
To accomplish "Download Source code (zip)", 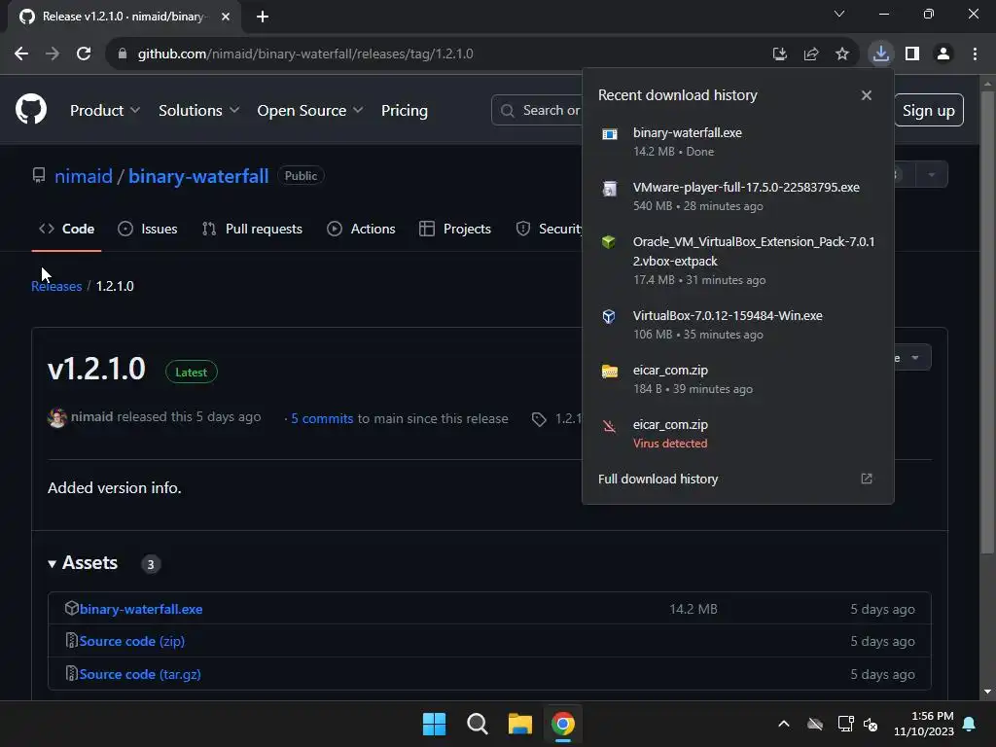I will click(132, 642).
